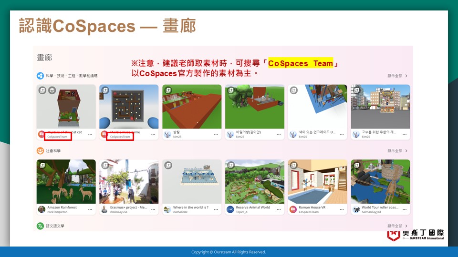Open the more options menu for 비밀의방(김이안)
458x257 pixels.
[x=279, y=134]
